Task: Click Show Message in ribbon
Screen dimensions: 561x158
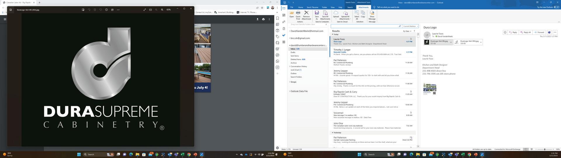Action: (x=372, y=15)
